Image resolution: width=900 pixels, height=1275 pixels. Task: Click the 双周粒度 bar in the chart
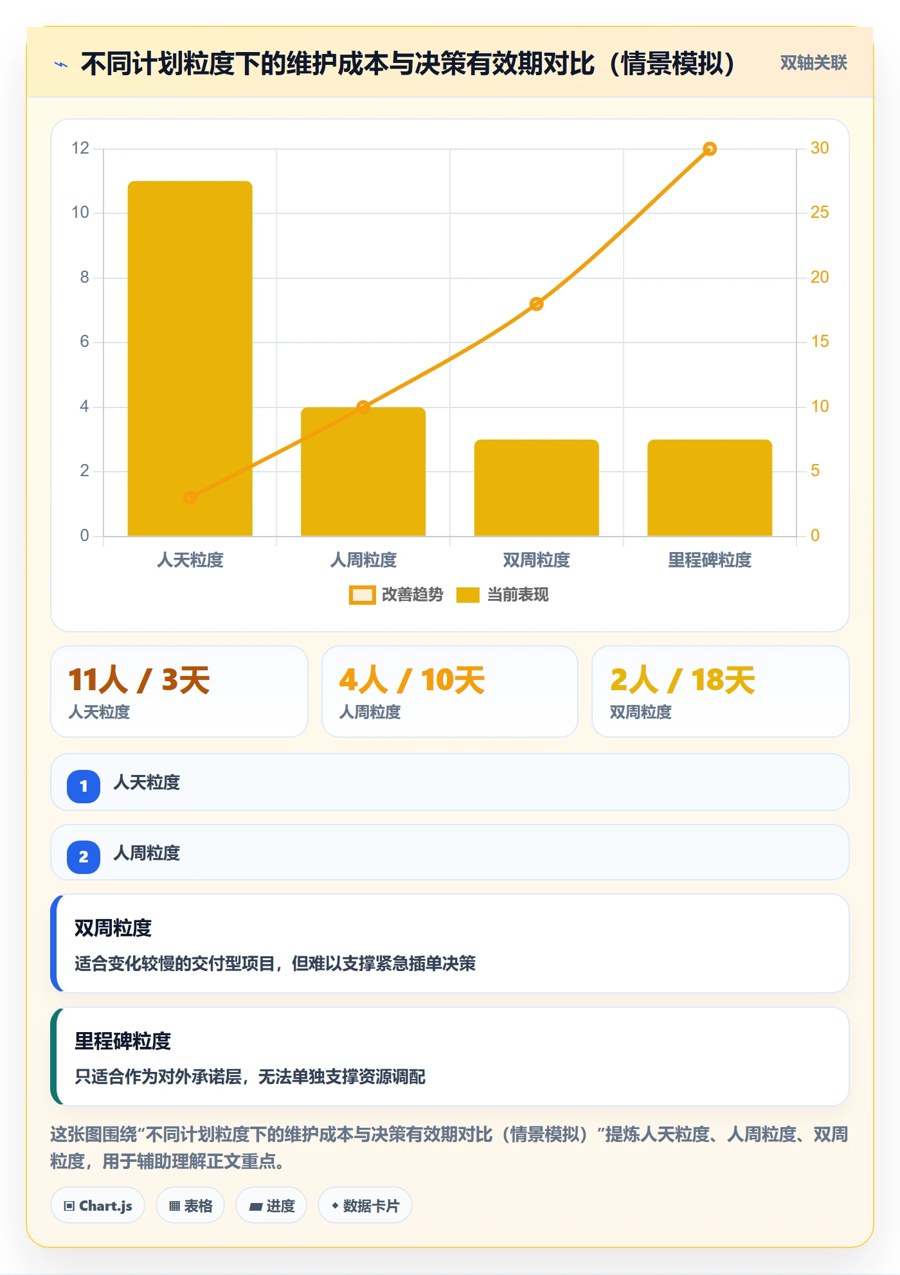coord(536,487)
